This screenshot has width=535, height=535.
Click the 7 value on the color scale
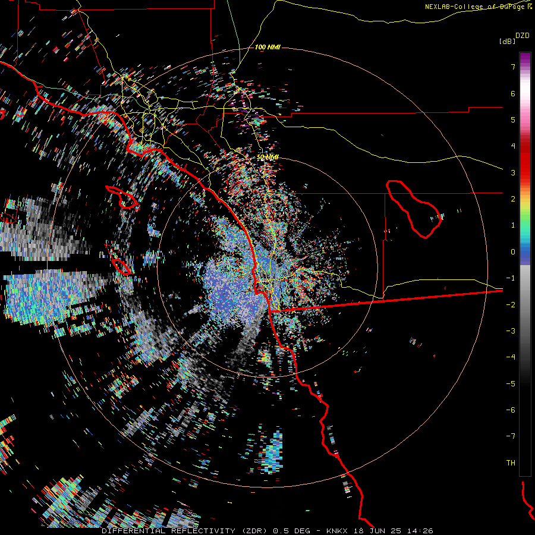(513, 67)
